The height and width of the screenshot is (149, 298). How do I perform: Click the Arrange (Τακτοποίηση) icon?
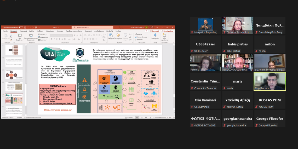tap(118, 36)
